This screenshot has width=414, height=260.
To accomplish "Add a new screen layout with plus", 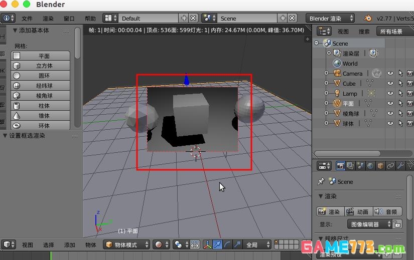I will click(184, 18).
